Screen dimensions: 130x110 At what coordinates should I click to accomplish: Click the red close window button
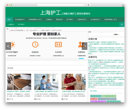click(8, 5)
